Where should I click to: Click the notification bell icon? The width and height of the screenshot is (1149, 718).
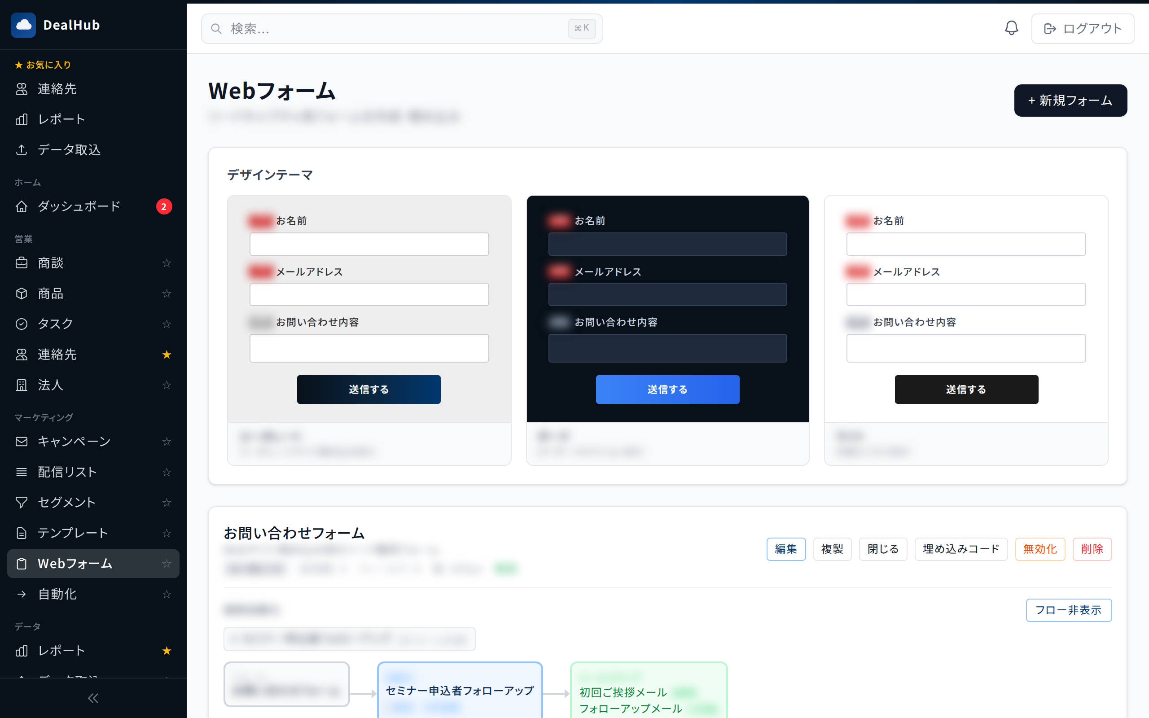pyautogui.click(x=1011, y=28)
